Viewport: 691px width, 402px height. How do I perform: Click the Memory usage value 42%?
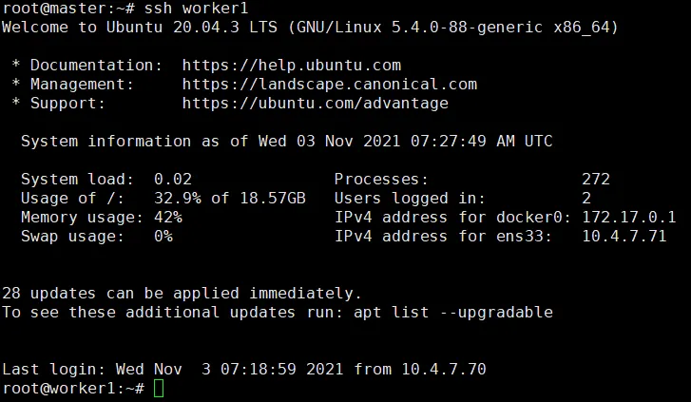pyautogui.click(x=168, y=218)
